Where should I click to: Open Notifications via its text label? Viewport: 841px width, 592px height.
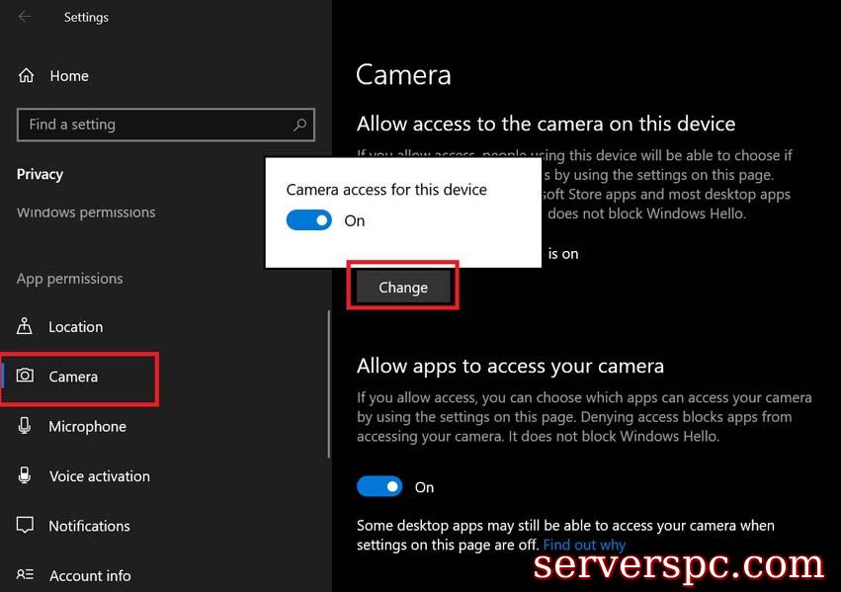(90, 526)
